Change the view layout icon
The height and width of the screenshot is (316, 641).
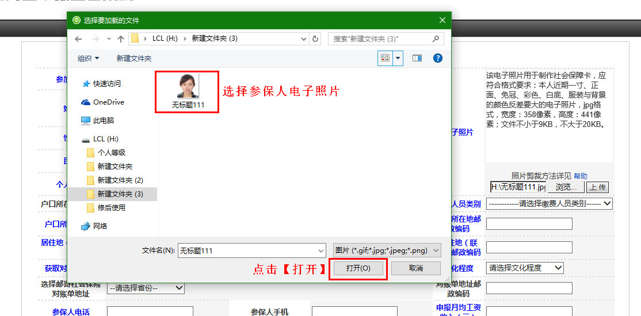385,59
